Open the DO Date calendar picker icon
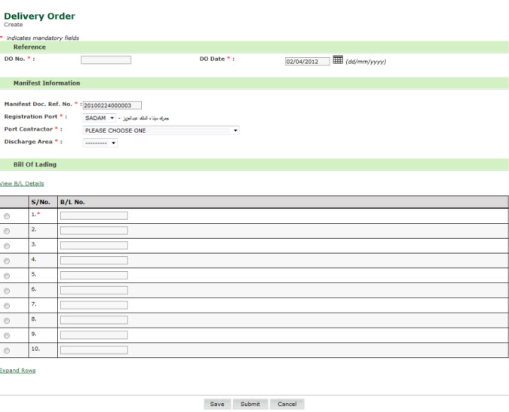The image size is (509, 412). [338, 60]
